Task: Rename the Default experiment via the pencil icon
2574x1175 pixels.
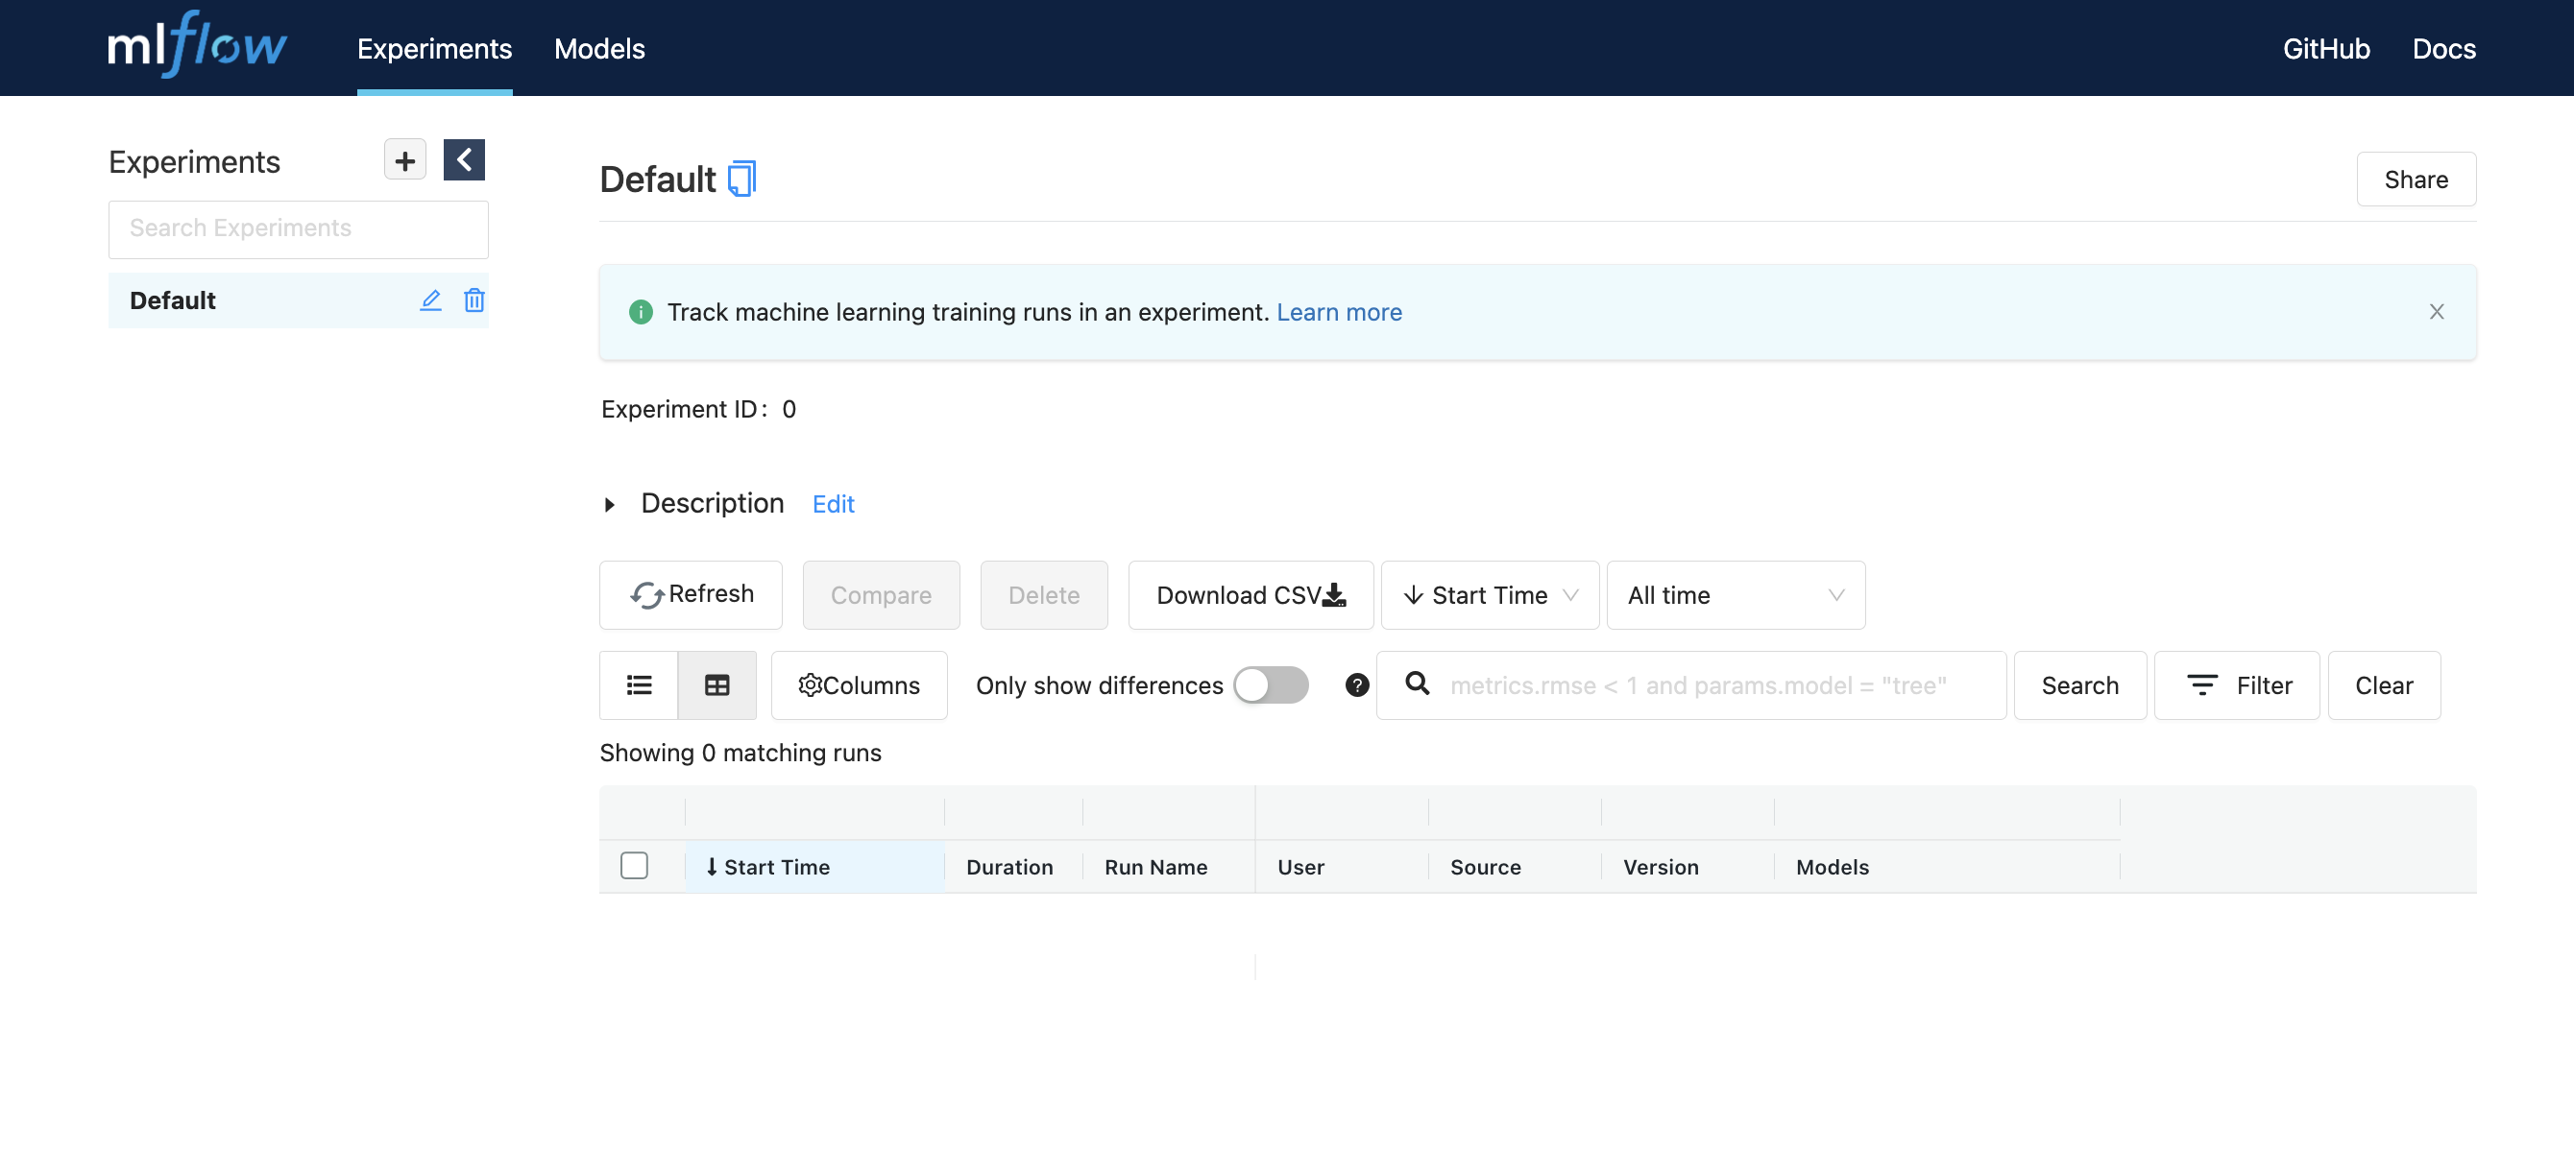Action: (429, 300)
